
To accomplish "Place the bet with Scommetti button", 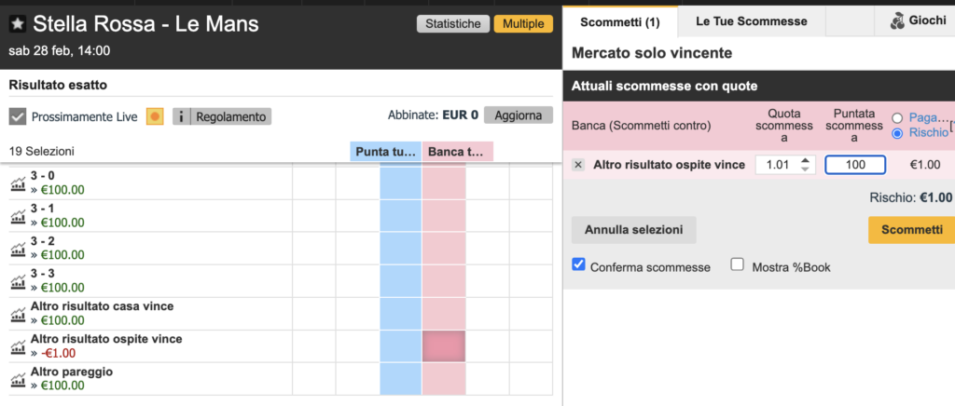I will (912, 230).
